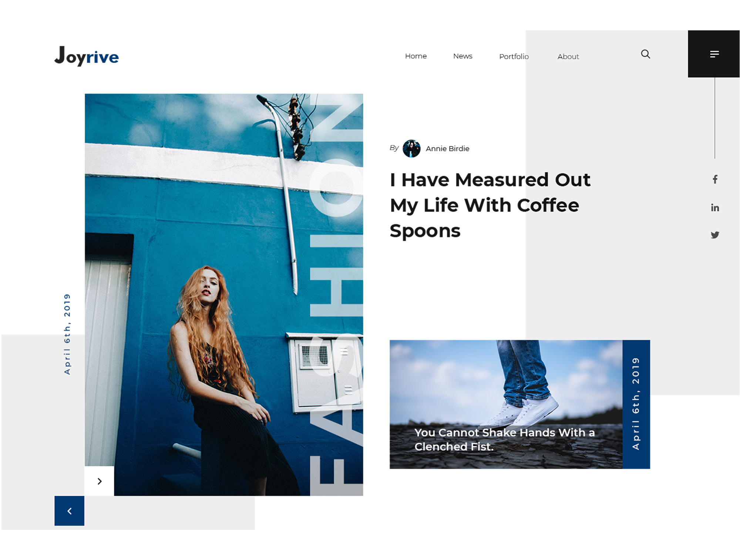The height and width of the screenshot is (555, 740).
Task: Open the About page
Action: [568, 56]
